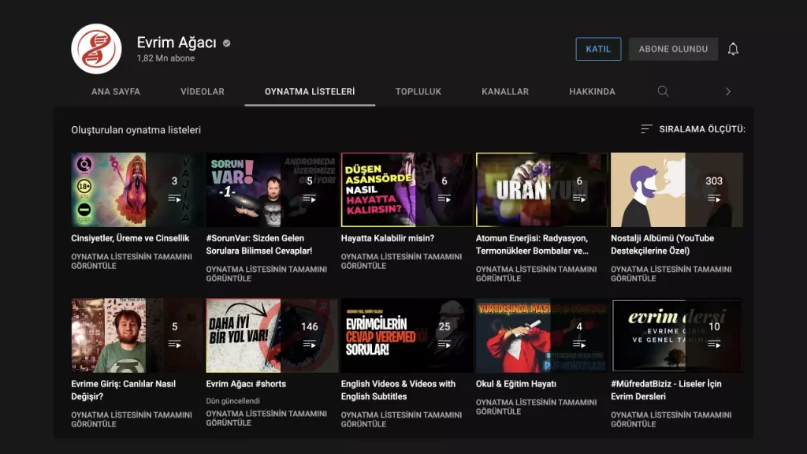The image size is (807, 454).
Task: Click the playlist icon on the Evrime Giriş thumbnail
Action: click(174, 344)
